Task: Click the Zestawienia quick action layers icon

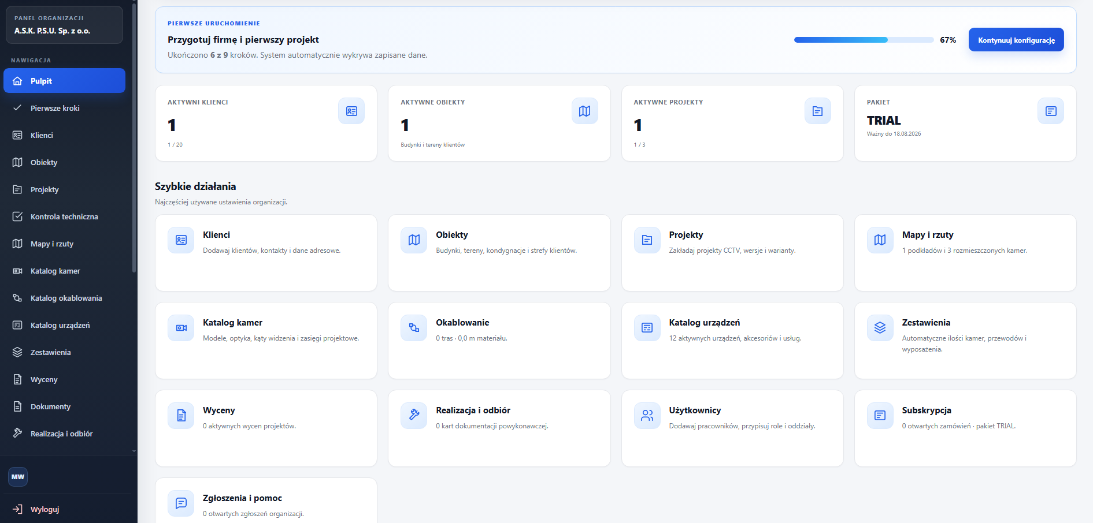Action: [880, 328]
